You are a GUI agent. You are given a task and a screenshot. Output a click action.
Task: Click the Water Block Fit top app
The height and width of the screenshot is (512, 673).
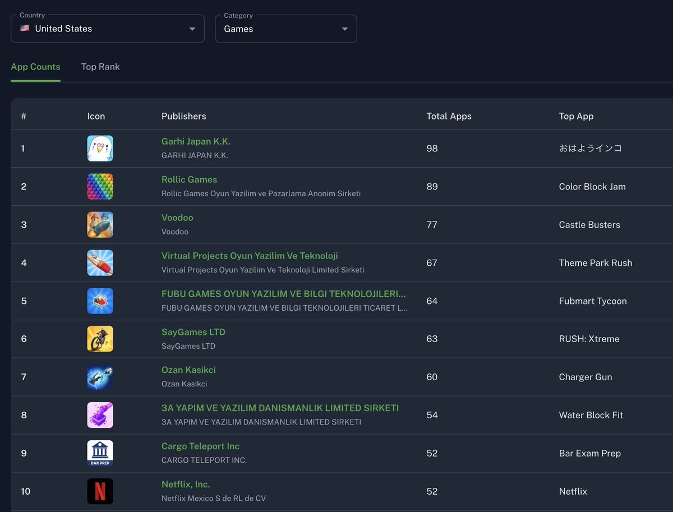pyautogui.click(x=591, y=416)
